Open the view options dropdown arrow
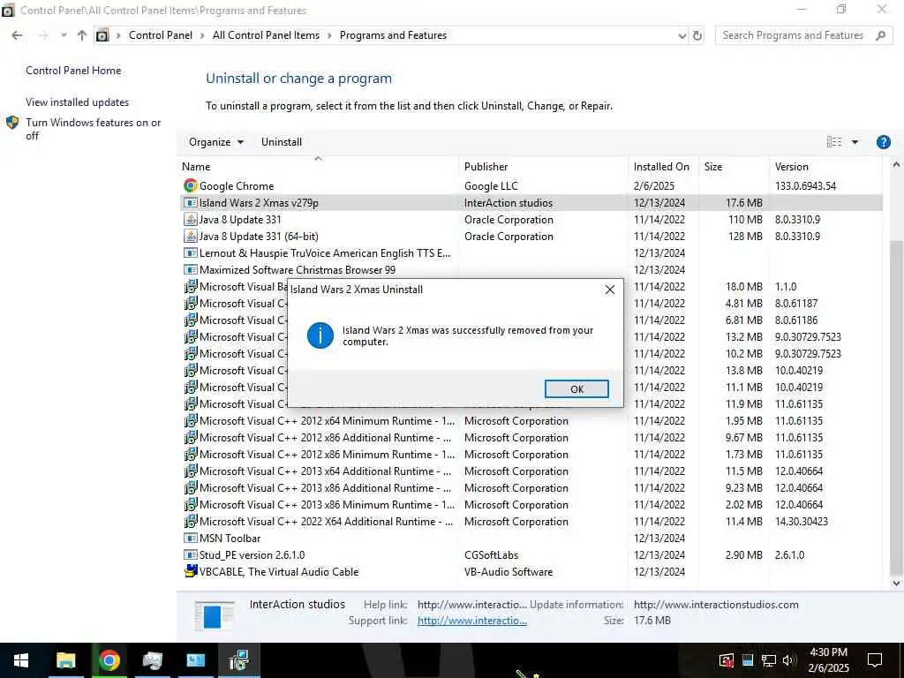904x678 pixels. coord(855,142)
